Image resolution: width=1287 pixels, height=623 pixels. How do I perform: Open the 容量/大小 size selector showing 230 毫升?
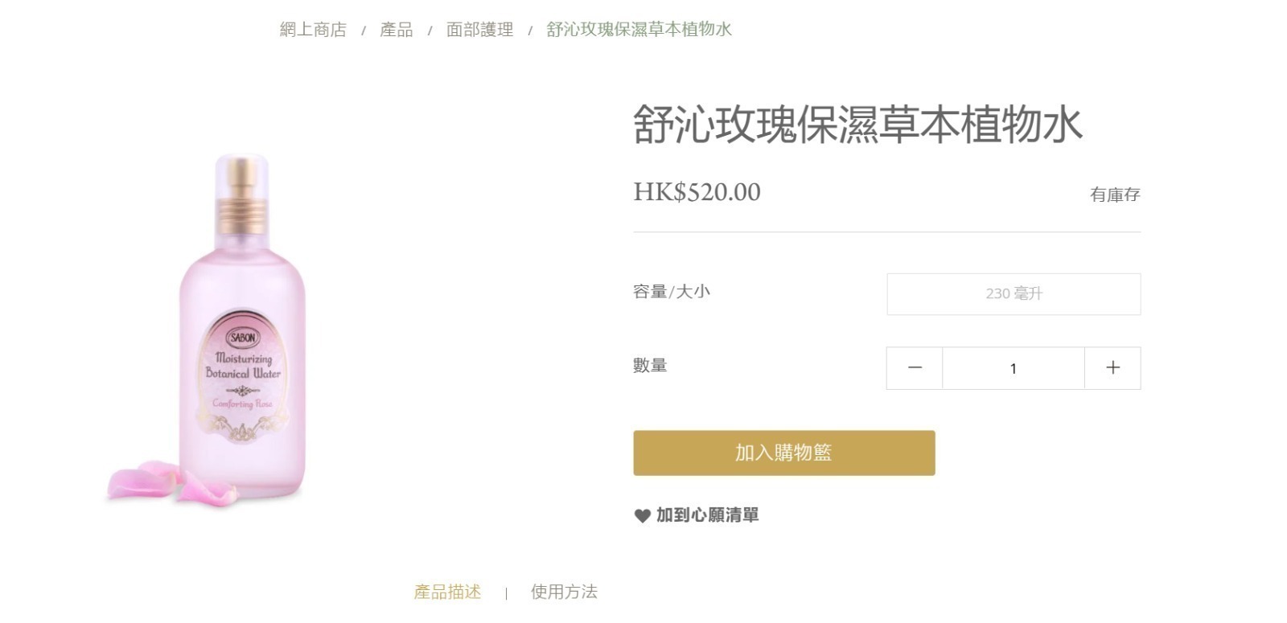(x=1014, y=293)
